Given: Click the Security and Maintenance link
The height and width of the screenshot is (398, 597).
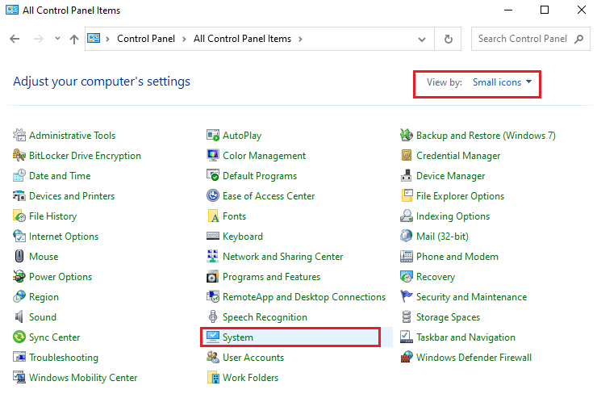Looking at the screenshot, I should [x=471, y=297].
